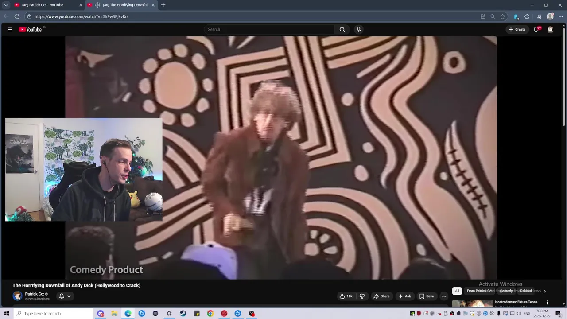The image size is (567, 319).
Task: Open the blue extension with 7 badge
Action: (x=516, y=17)
